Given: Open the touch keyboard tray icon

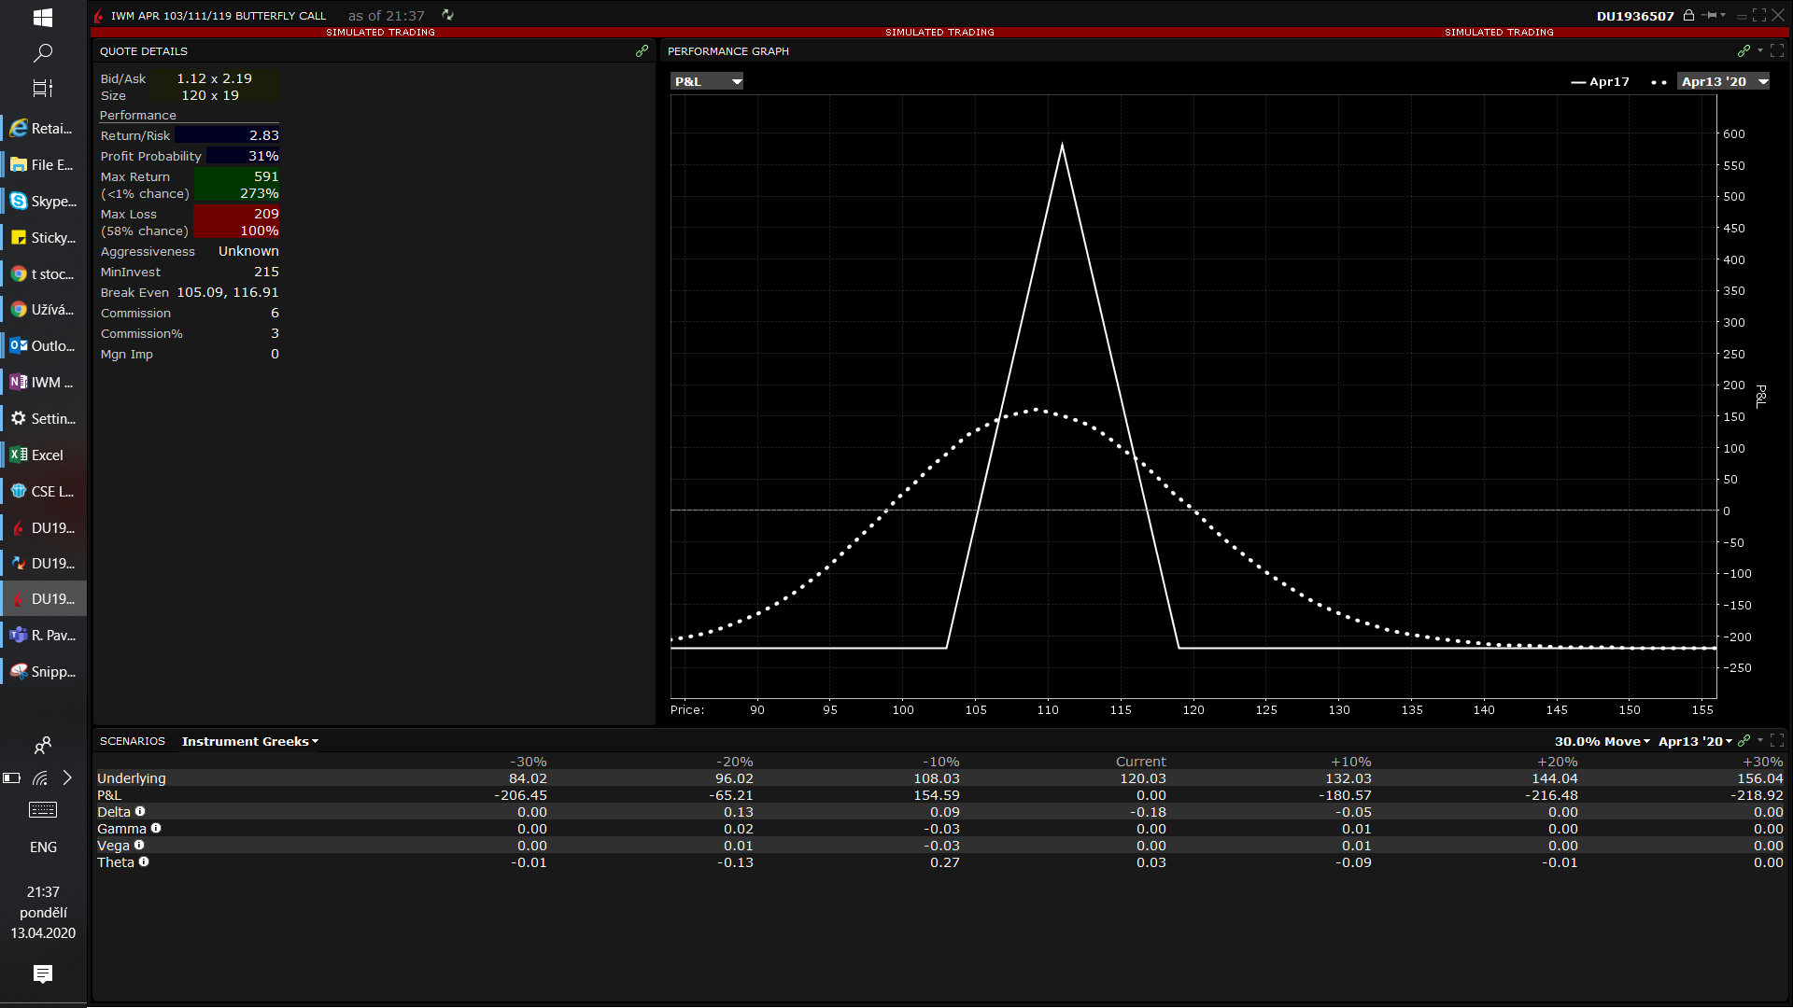Looking at the screenshot, I should 43,810.
